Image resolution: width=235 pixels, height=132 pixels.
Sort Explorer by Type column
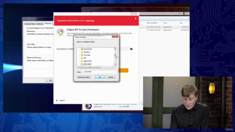coord(165,23)
